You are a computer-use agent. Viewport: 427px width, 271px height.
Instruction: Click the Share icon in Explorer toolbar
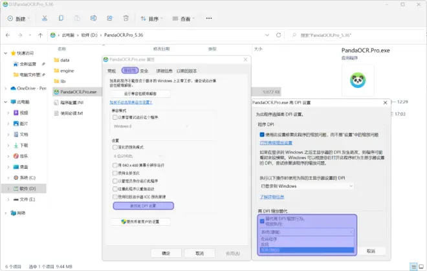110,18
